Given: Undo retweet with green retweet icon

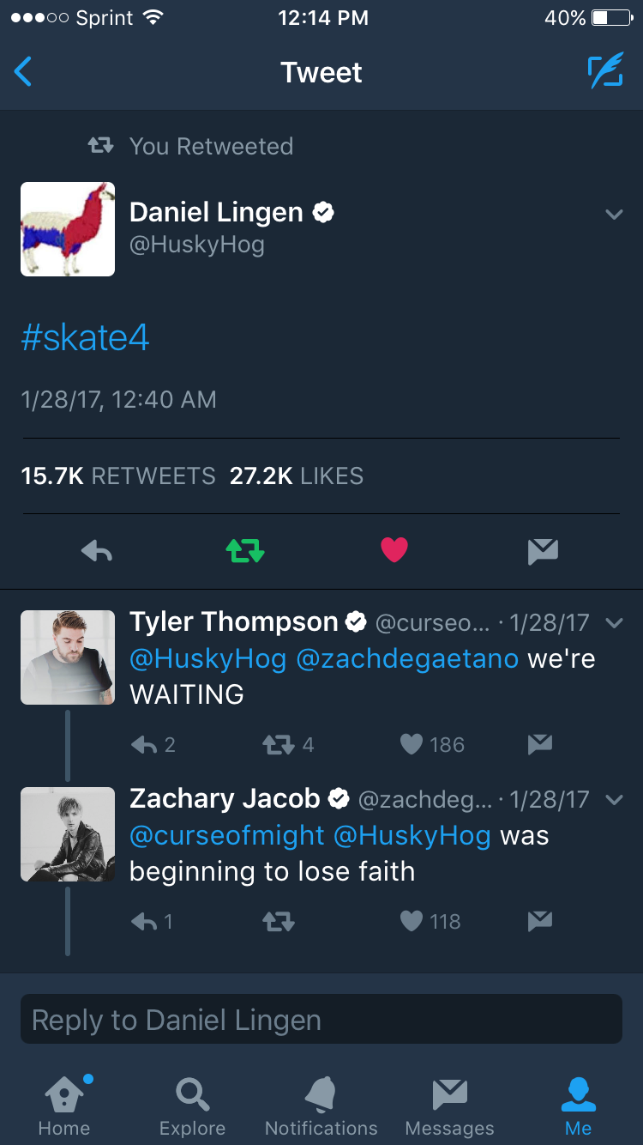Looking at the screenshot, I should pos(245,551).
